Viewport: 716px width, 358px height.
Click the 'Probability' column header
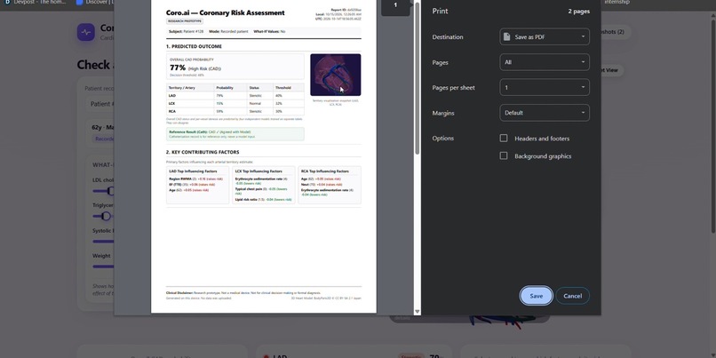pos(225,88)
